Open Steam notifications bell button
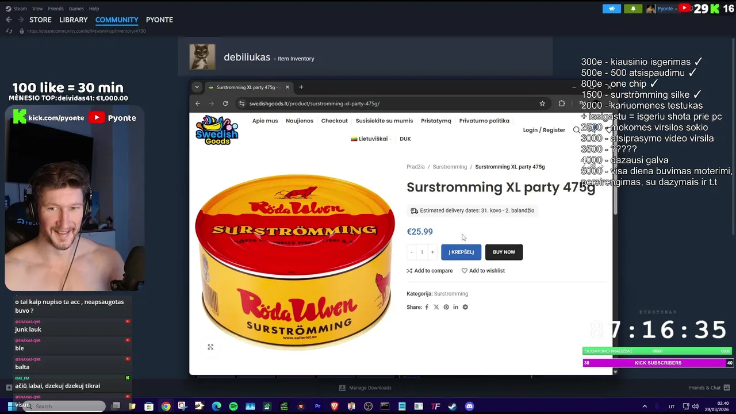 coord(633,9)
